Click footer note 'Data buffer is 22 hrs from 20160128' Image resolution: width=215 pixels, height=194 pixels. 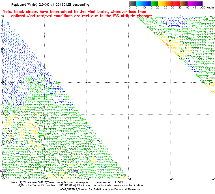point(45,185)
